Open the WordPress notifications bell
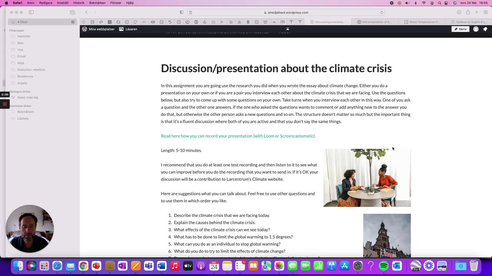Viewport: 492px width, 276px height. click(x=485, y=29)
